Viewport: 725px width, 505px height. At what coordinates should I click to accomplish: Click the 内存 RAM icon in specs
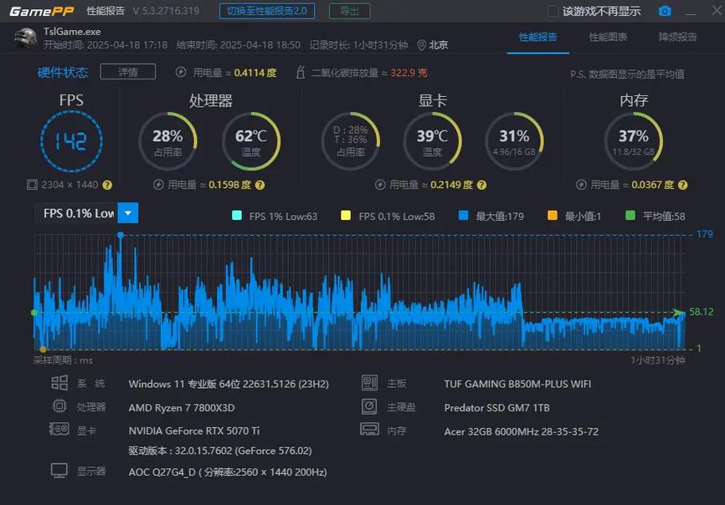[x=369, y=429]
